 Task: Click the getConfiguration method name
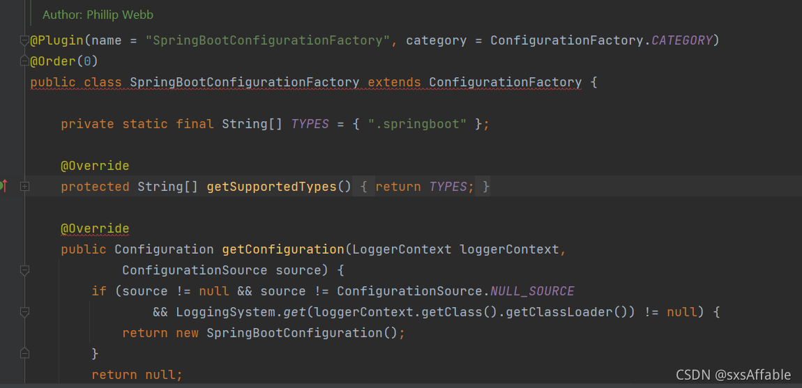[283, 249]
